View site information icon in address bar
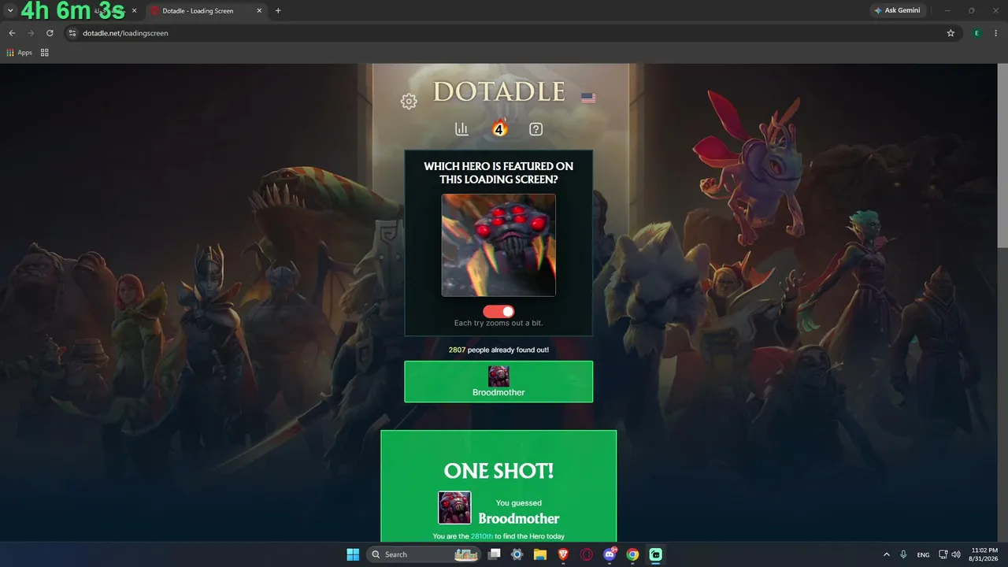1008x567 pixels. [72, 33]
